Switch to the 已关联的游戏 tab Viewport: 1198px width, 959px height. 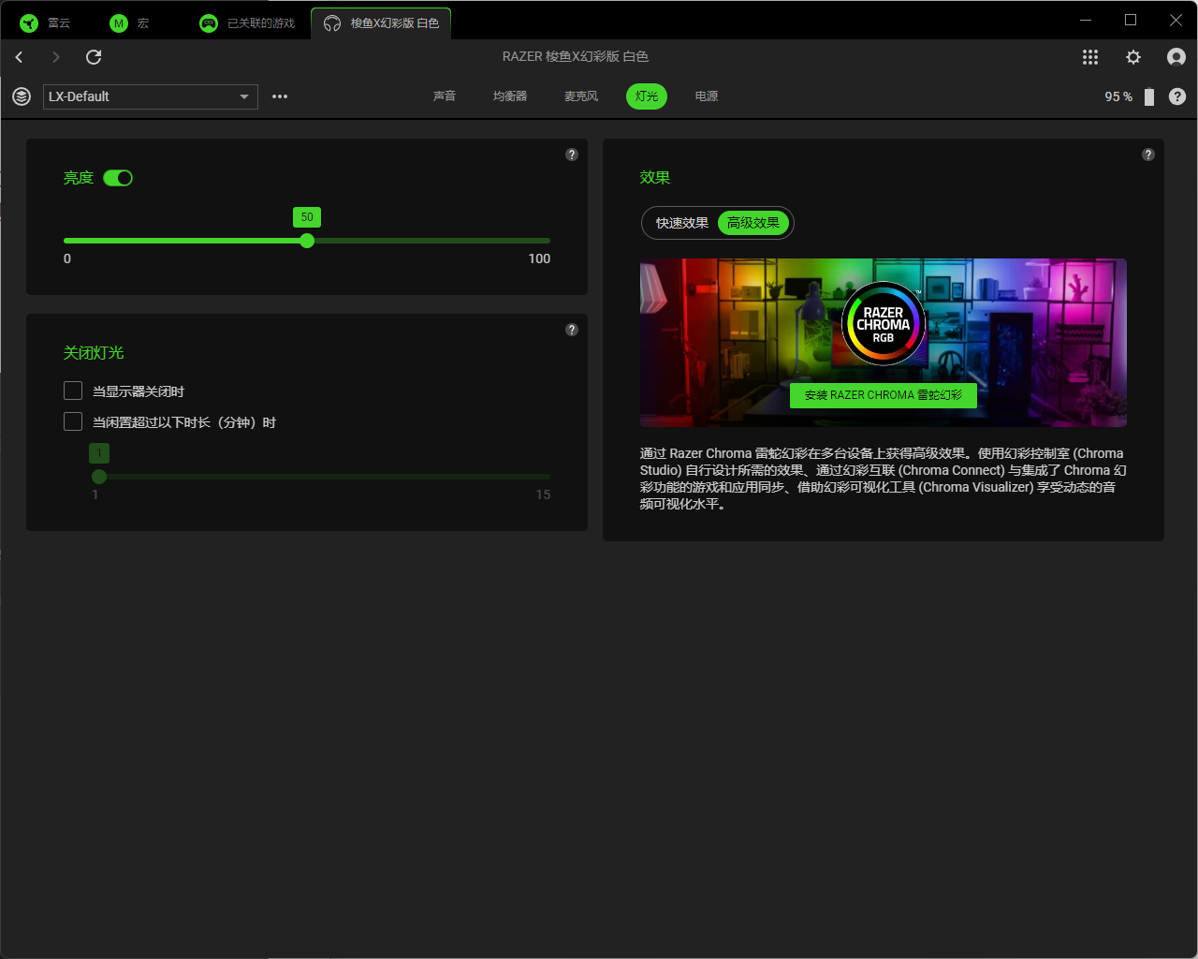tap(249, 23)
